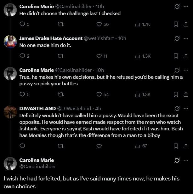The image size is (193, 194).
Task: Share the first Carolina Marie tweet
Action: (185, 24)
